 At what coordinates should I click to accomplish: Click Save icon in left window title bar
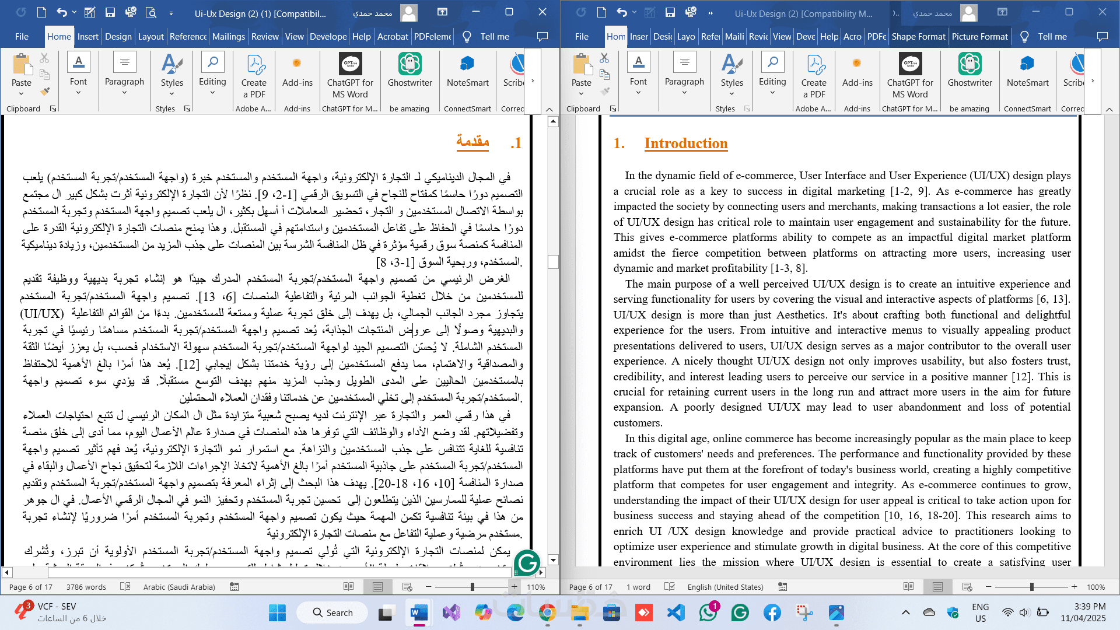tap(110, 12)
